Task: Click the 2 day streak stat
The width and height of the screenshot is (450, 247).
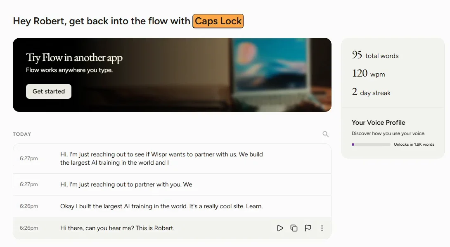Action: click(371, 92)
